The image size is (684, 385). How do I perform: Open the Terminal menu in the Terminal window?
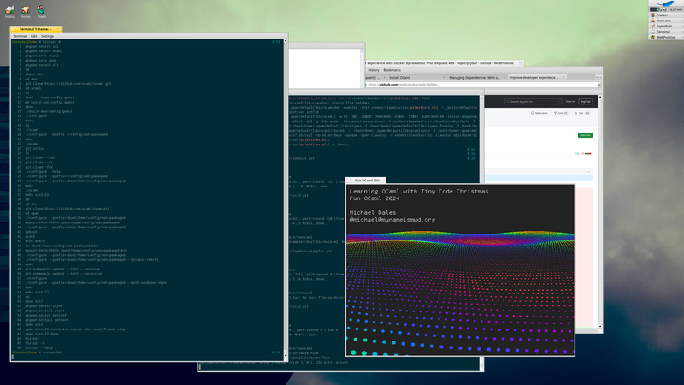pos(20,36)
